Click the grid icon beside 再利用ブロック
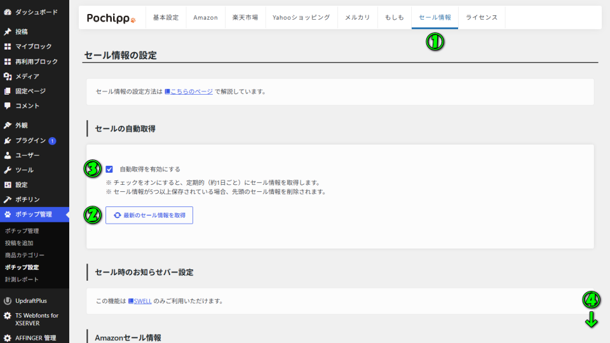 (8, 62)
